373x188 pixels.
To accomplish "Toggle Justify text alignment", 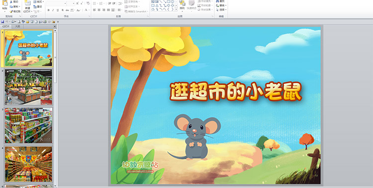I will [108, 10].
